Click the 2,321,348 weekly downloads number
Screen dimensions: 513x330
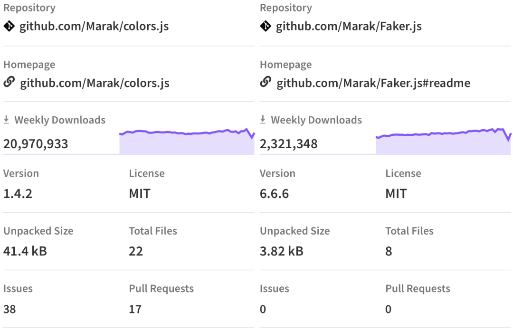point(289,143)
